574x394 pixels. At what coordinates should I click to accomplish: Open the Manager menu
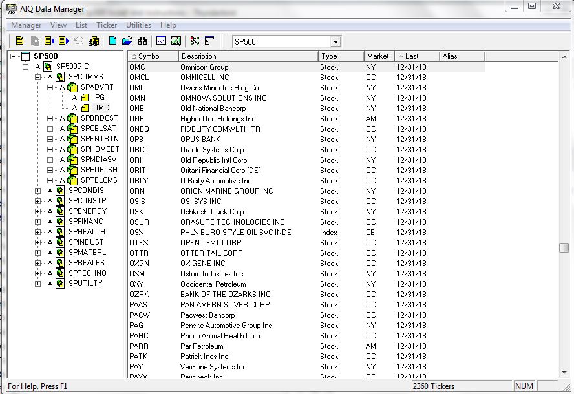coord(26,25)
